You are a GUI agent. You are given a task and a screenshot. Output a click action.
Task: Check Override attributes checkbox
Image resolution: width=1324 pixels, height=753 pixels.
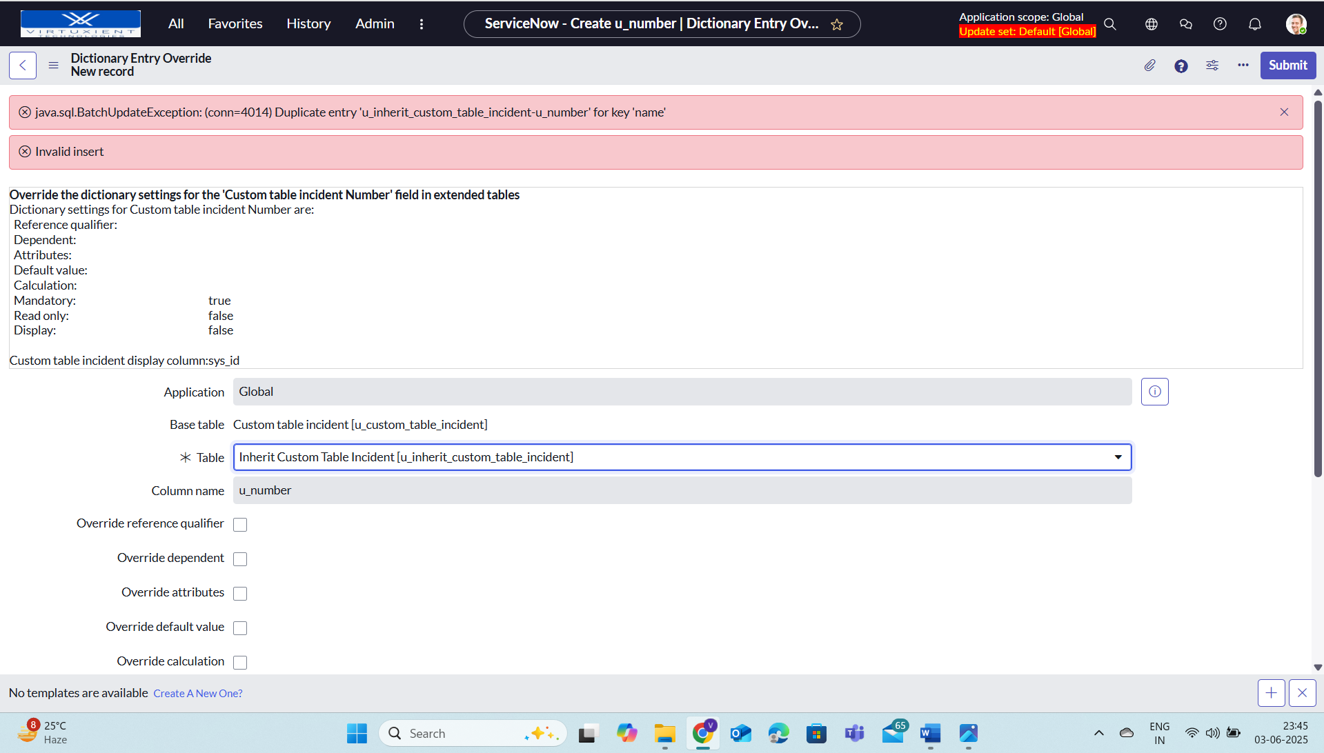(240, 594)
